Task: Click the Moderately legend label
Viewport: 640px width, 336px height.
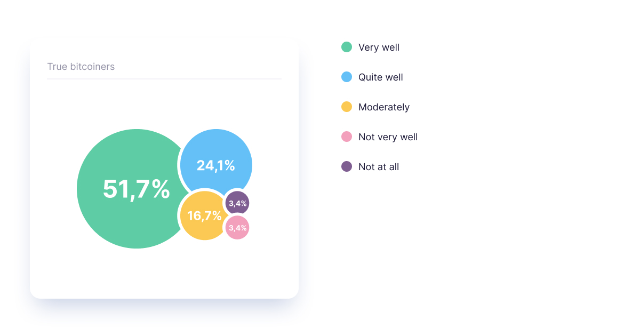Action: tap(384, 107)
